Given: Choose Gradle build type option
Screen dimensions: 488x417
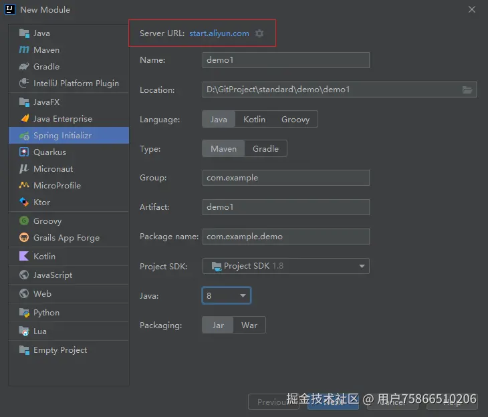Looking at the screenshot, I should [x=265, y=149].
